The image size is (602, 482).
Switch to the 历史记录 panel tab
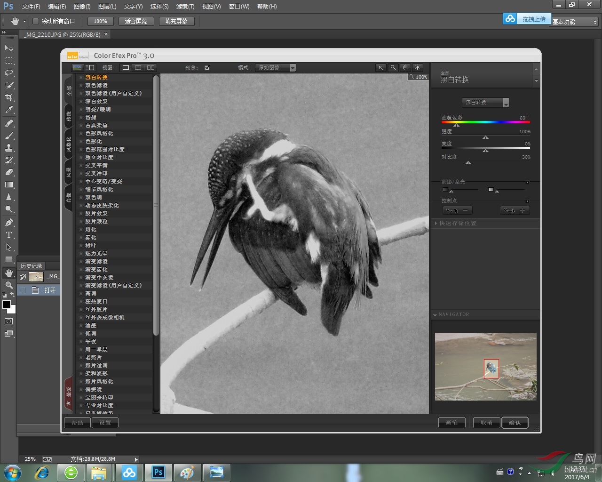(x=32, y=266)
